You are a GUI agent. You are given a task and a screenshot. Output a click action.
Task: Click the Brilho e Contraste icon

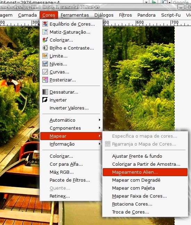click(45, 48)
